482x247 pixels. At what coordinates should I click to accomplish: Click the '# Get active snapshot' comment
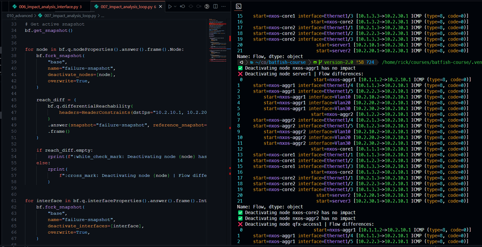coord(55,24)
